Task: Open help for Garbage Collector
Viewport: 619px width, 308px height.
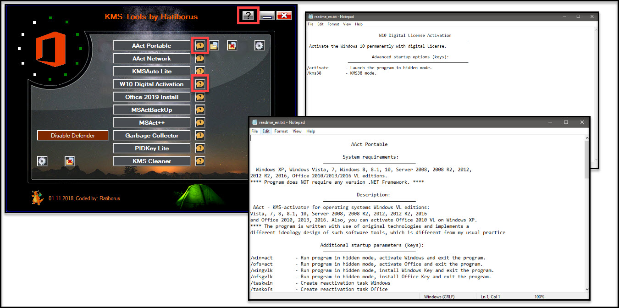Action: coord(200,135)
